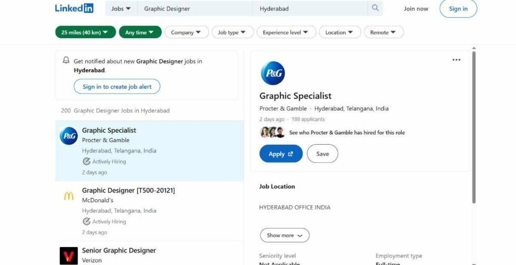The height and width of the screenshot is (265, 516).
Task: Click the P&G logo in Graphic Specialist listing
Action: coord(69,136)
